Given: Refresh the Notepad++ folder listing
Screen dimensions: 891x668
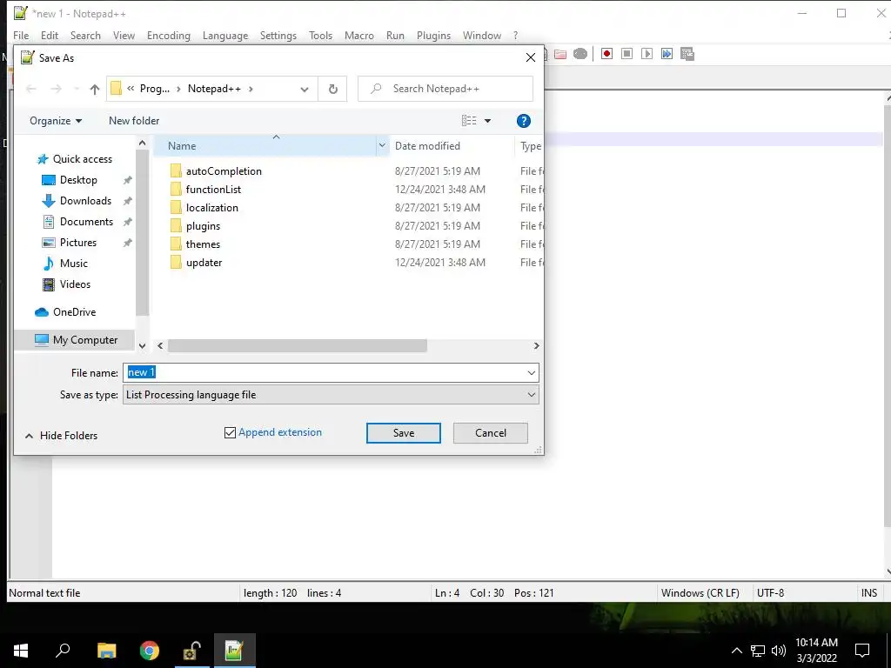Looking at the screenshot, I should point(333,90).
